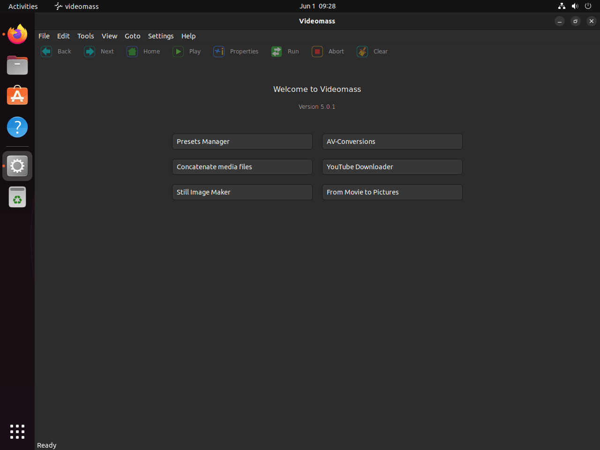Open AV-Conversions panel
This screenshot has width=600, height=450.
tap(392, 142)
